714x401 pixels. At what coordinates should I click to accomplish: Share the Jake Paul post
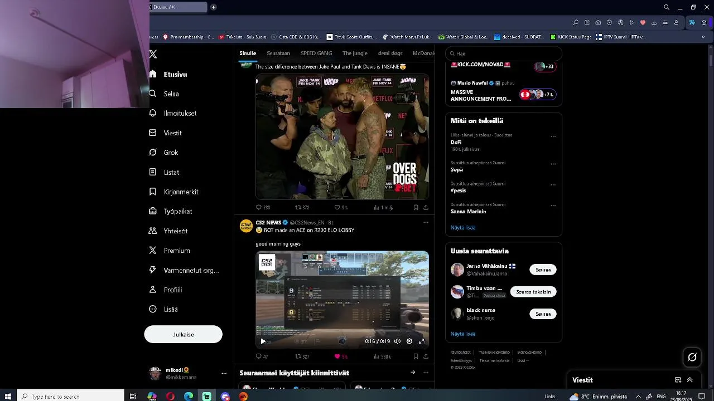(x=426, y=207)
